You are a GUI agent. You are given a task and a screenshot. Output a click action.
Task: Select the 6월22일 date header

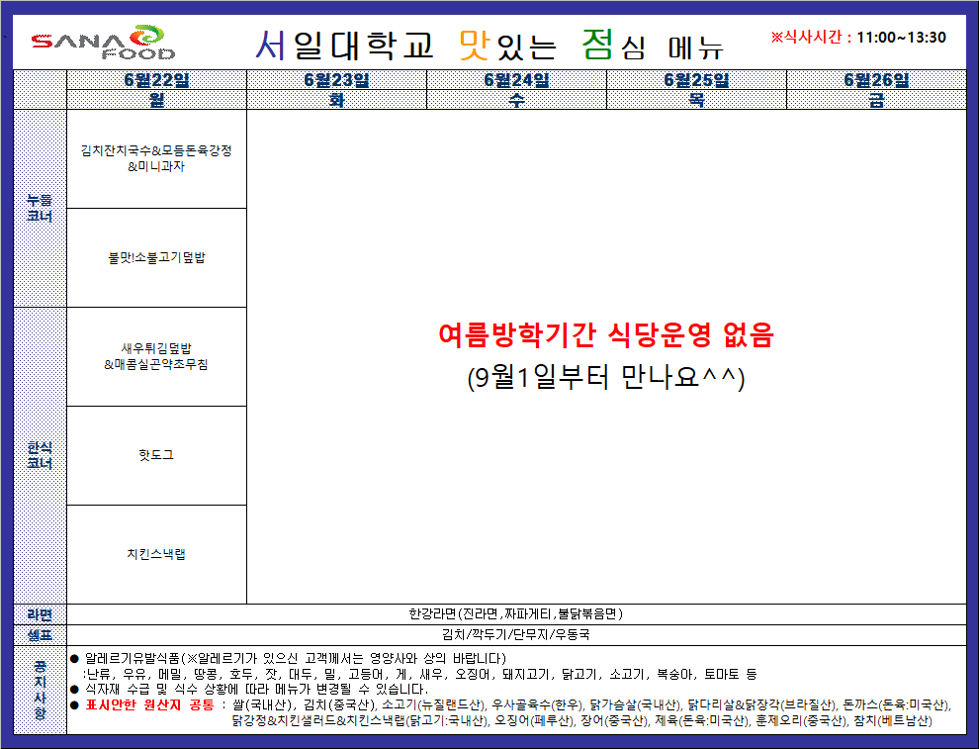click(156, 80)
